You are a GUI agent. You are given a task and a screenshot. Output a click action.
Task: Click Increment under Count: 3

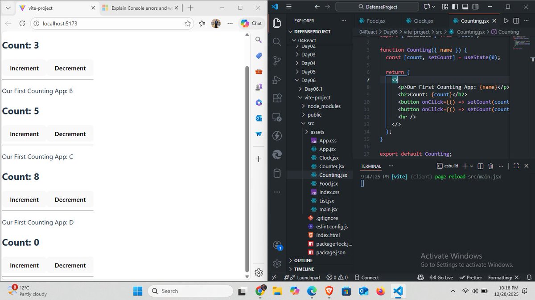point(25,68)
